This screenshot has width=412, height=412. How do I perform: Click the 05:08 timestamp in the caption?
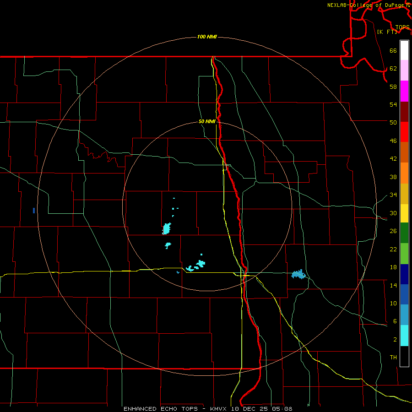282,409
